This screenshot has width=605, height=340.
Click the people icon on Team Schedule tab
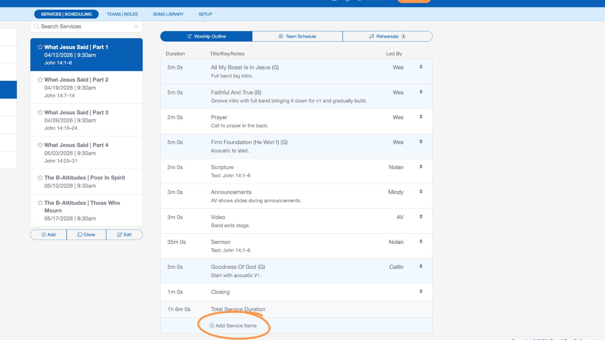[x=281, y=36]
